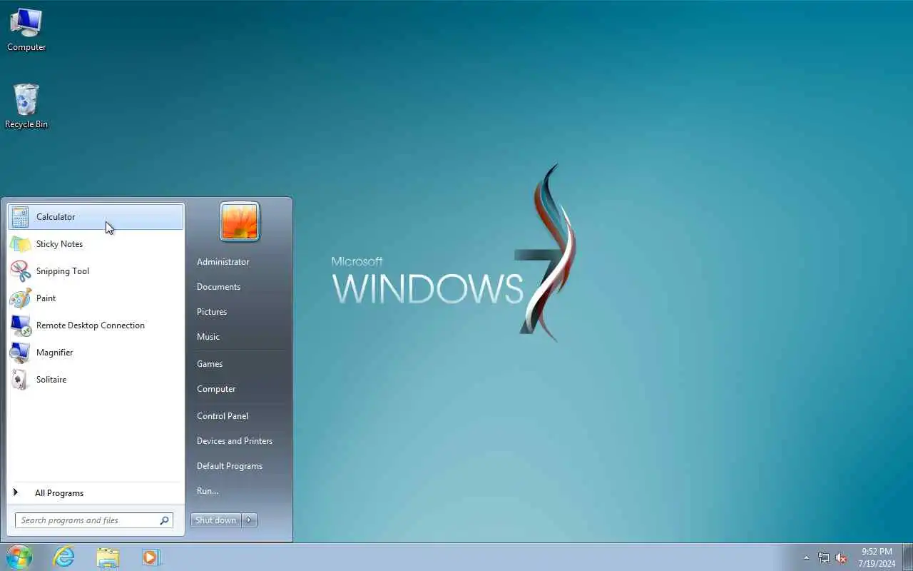Click the Start orb button

click(x=19, y=557)
